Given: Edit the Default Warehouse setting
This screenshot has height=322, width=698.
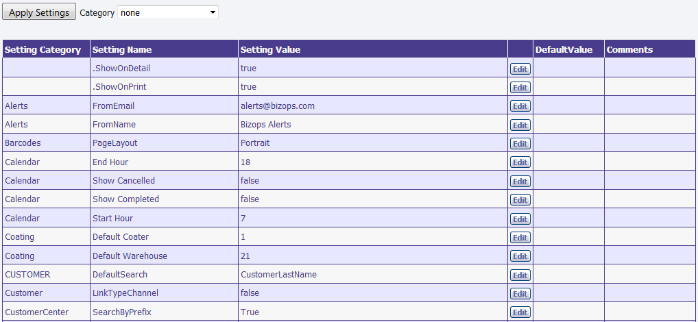Looking at the screenshot, I should click(520, 256).
